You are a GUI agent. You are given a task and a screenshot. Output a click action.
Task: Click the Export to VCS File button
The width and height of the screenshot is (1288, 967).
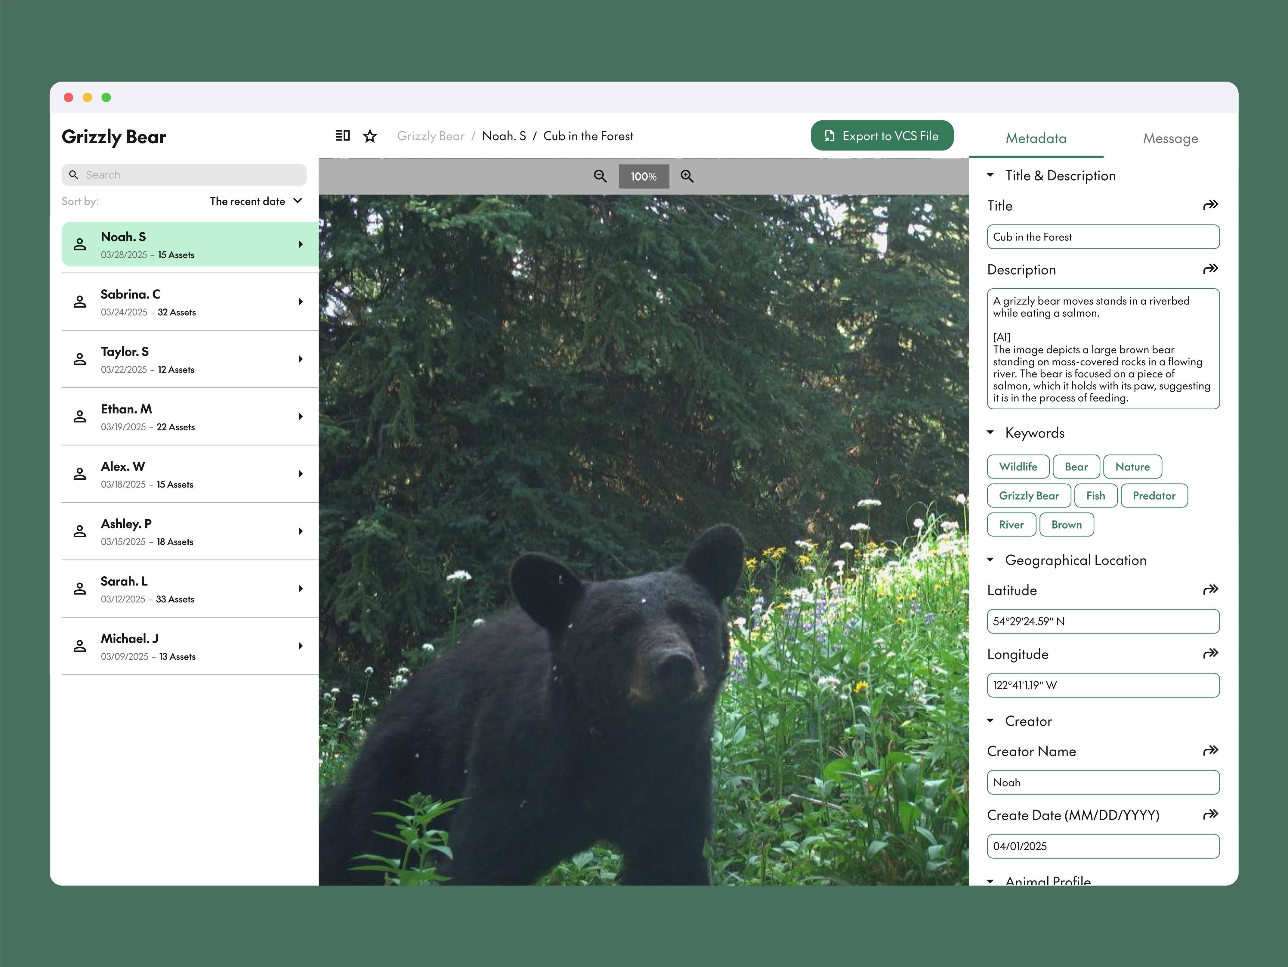pos(882,136)
